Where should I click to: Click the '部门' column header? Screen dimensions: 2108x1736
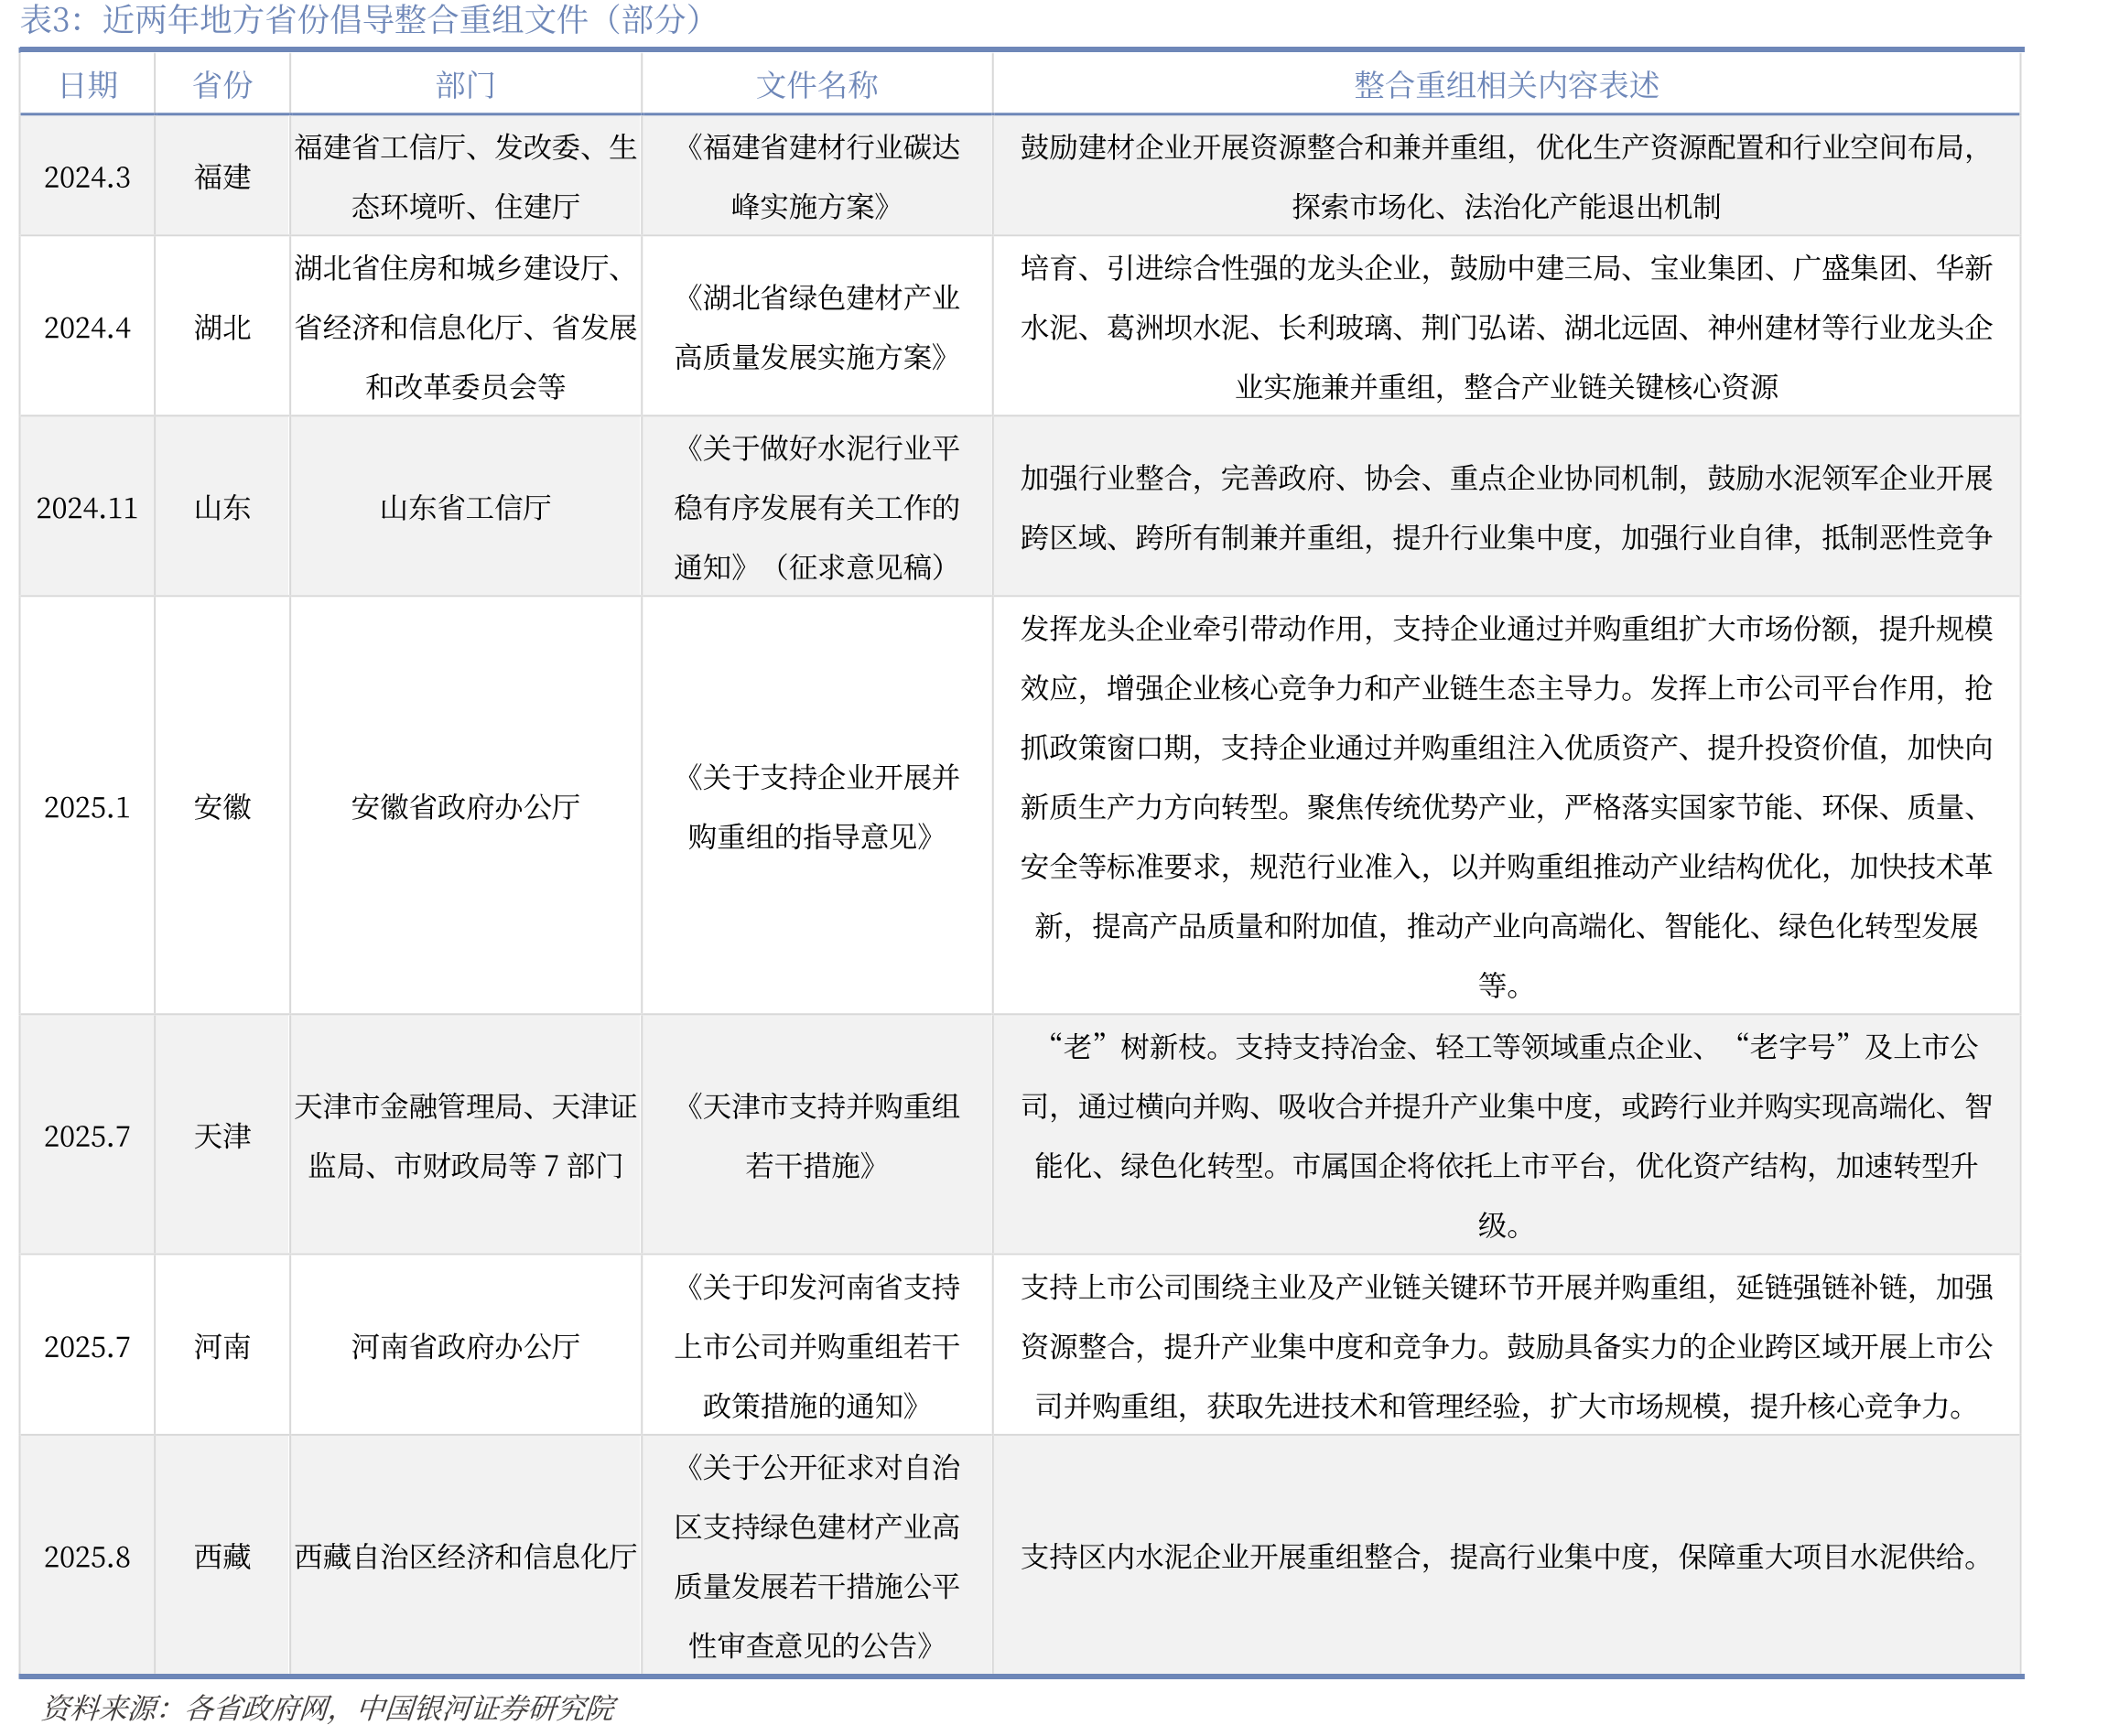pos(465,84)
